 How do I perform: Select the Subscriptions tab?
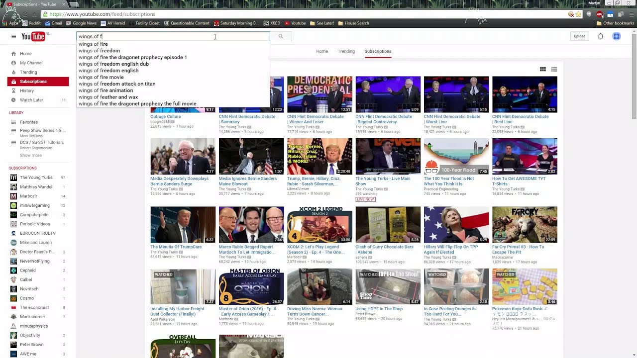point(378,51)
